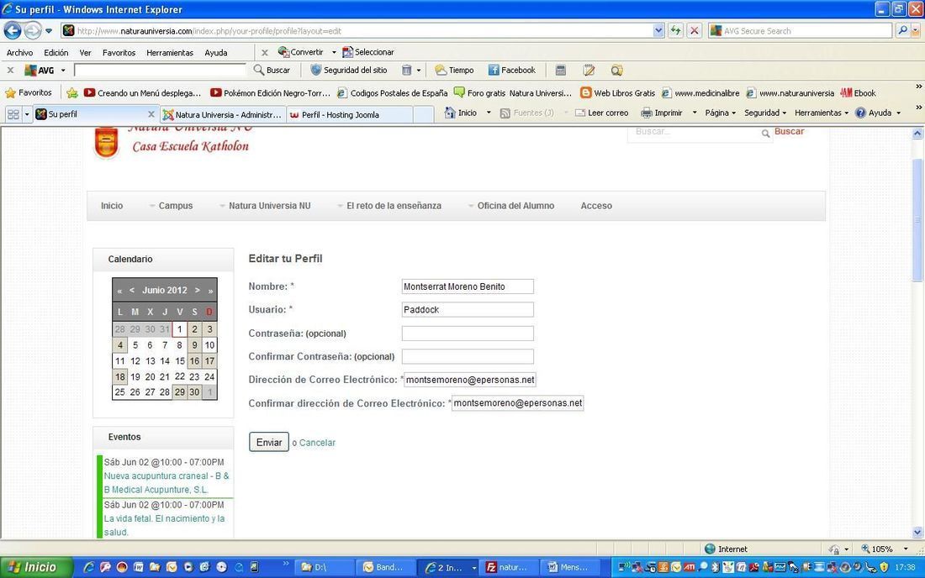Go to previous month in the calendar
Image resolution: width=925 pixels, height=578 pixels.
pos(131,290)
